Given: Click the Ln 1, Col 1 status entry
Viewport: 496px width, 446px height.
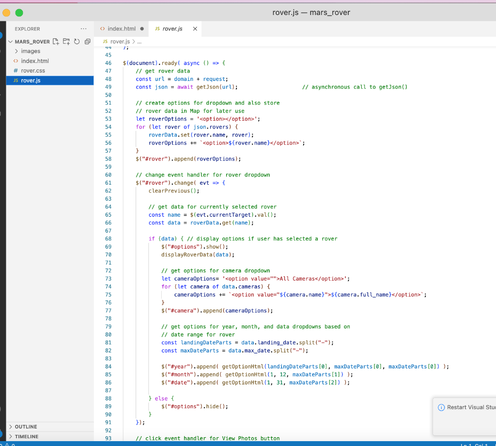Looking at the screenshot, I should pyautogui.click(x=475, y=444).
